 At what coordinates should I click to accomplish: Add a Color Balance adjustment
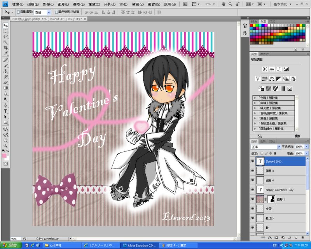point(272,79)
